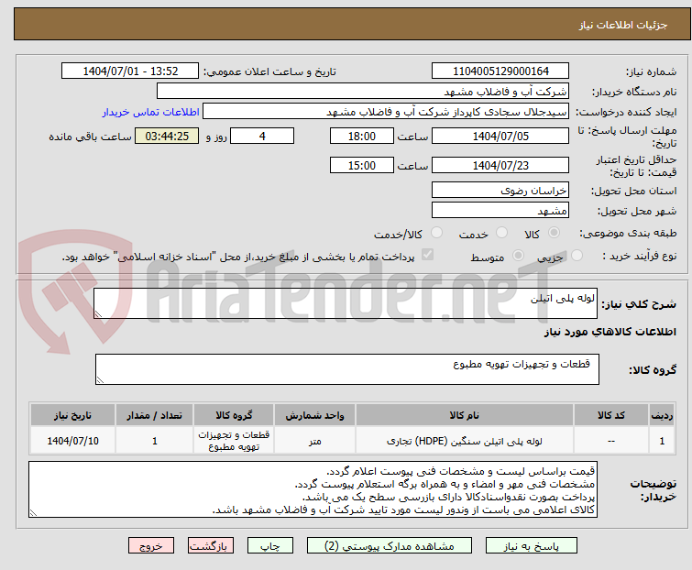
Task: Click the requester field سیدجلال سجادی
Action: 386,112
